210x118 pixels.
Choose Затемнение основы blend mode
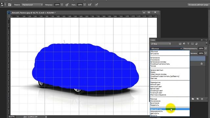(170, 62)
